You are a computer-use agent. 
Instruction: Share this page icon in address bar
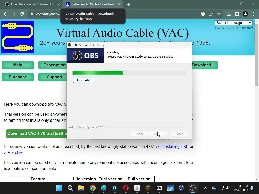point(211,14)
